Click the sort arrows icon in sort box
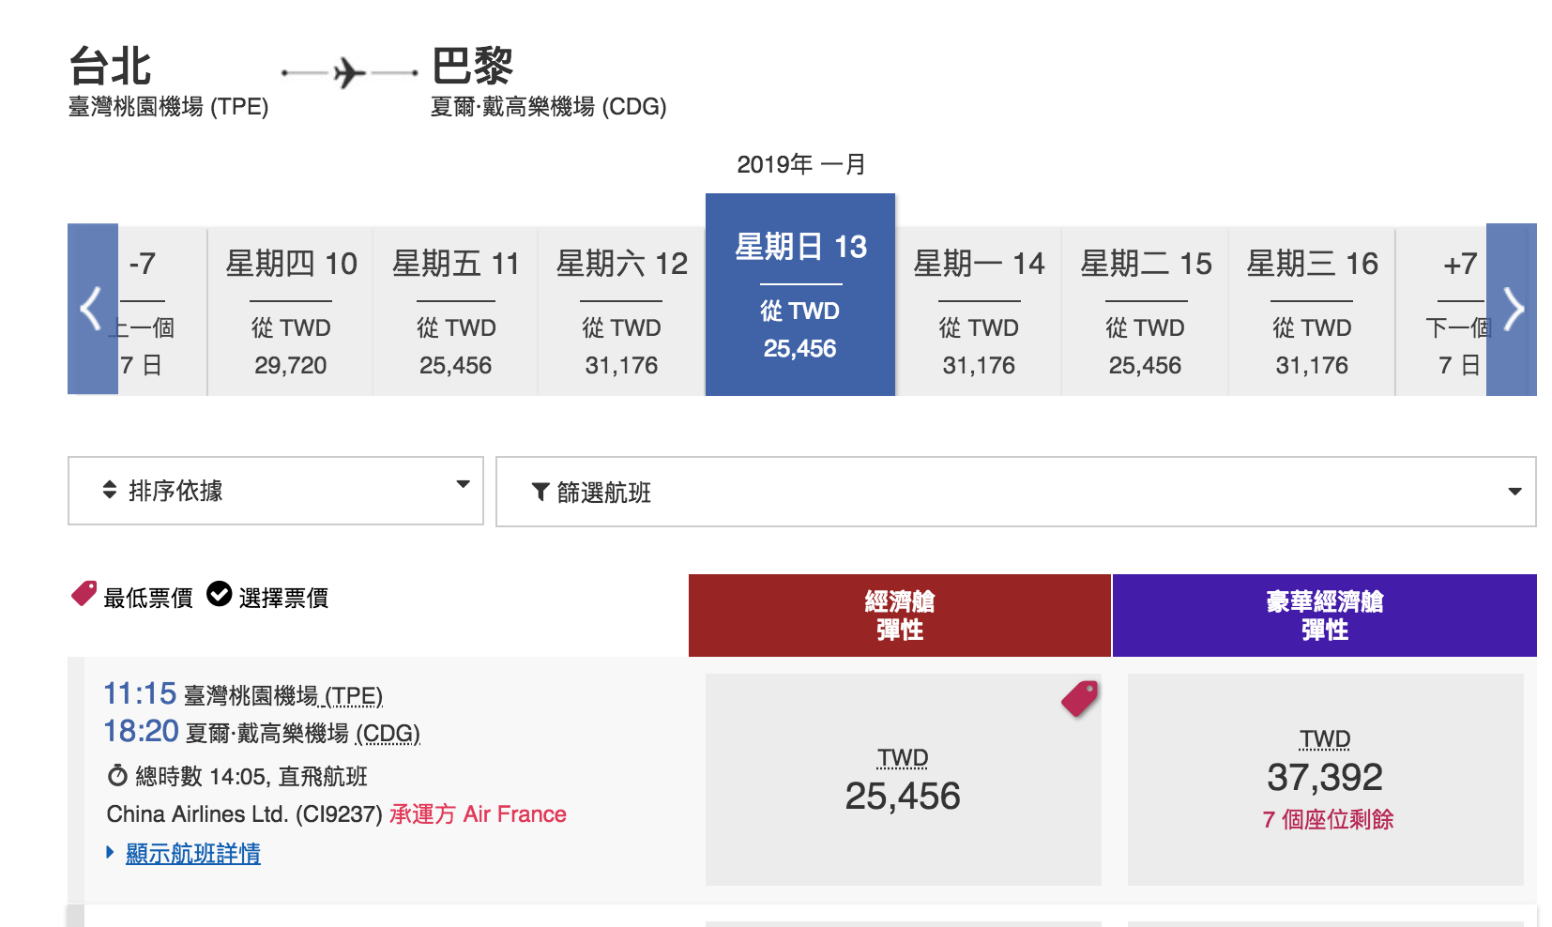The image size is (1552, 927). pyautogui.click(x=110, y=490)
